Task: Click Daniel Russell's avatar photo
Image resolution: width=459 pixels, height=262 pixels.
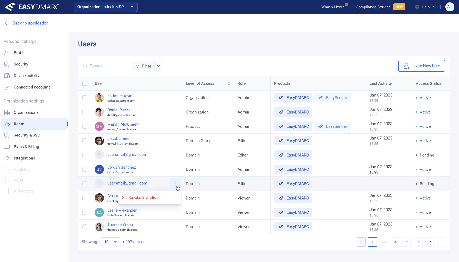Action: coord(99,112)
